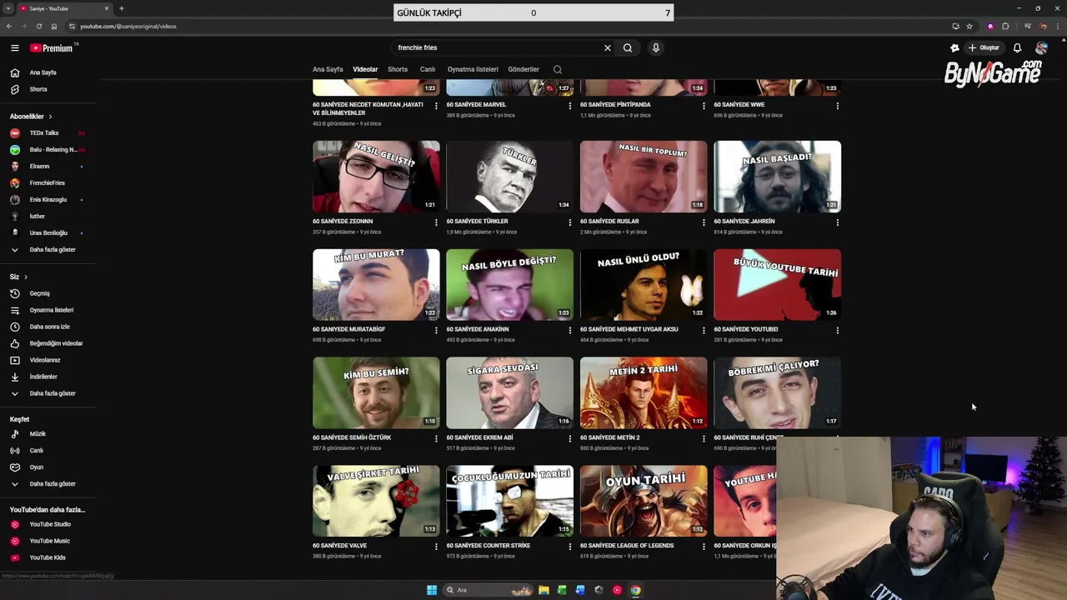Open 60 Saniyede Türkler video thumbnail

[x=509, y=177]
